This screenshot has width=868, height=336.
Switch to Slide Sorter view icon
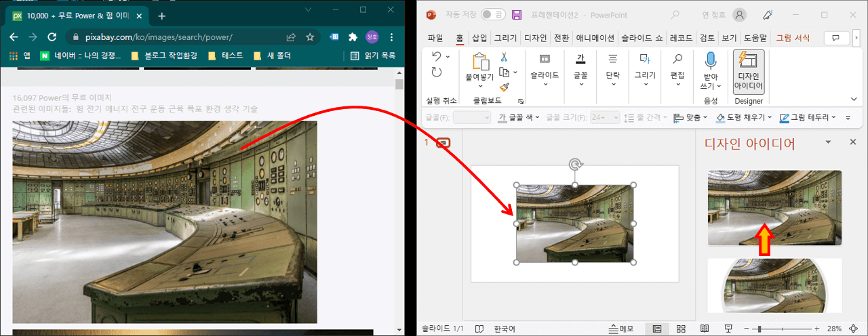[x=680, y=329]
